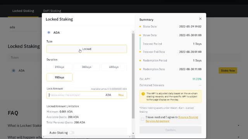Click the ada search field in background
The height and width of the screenshot is (139, 248).
pyautogui.click(x=25, y=27)
